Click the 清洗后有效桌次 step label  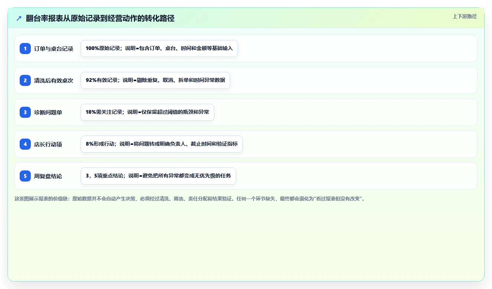point(54,81)
